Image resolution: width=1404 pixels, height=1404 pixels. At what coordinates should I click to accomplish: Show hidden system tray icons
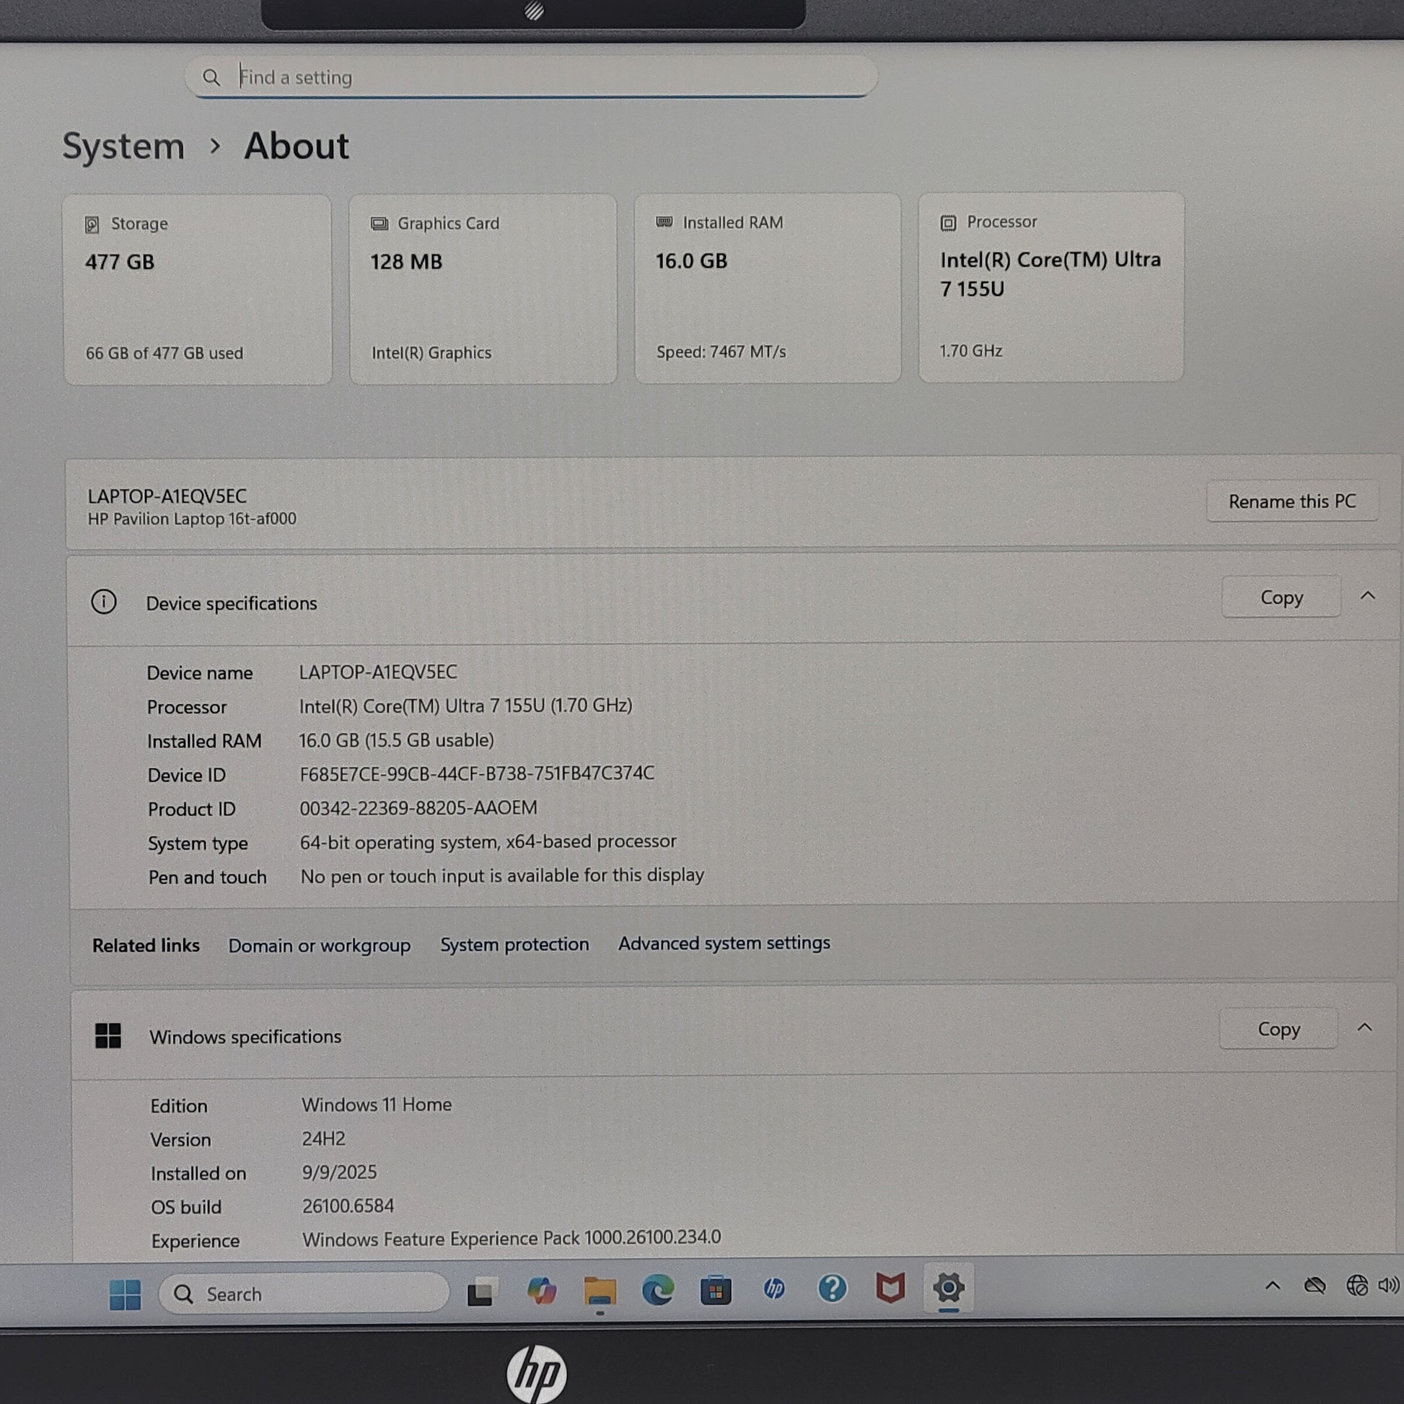pos(1273,1286)
